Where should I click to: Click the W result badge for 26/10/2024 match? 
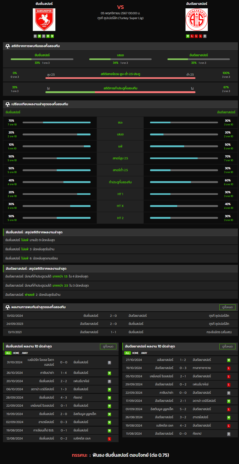[x=109, y=373]
